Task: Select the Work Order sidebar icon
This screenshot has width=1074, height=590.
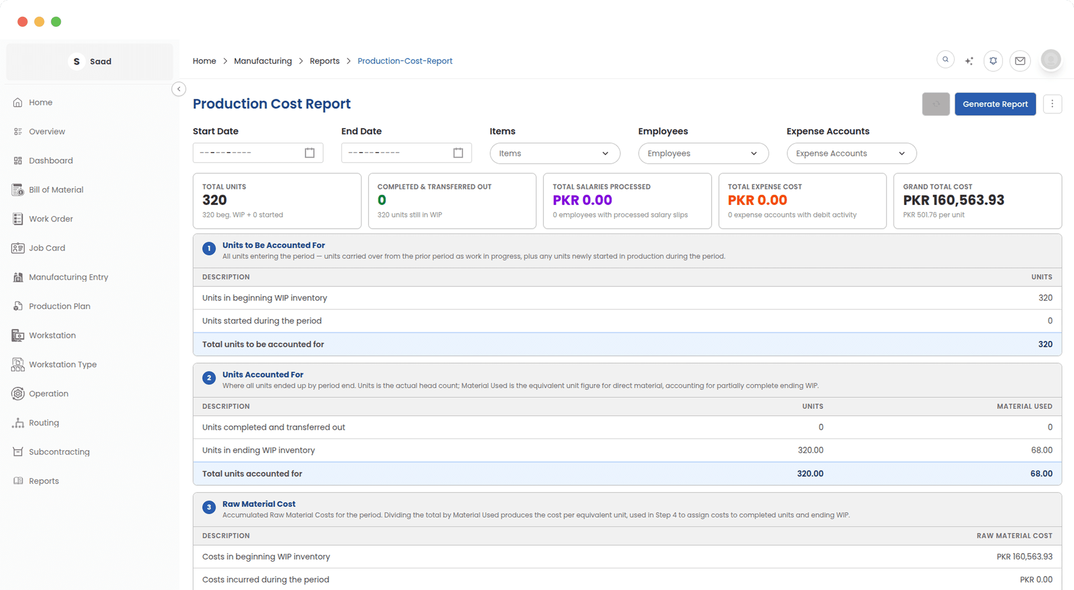Action: pyautogui.click(x=50, y=218)
